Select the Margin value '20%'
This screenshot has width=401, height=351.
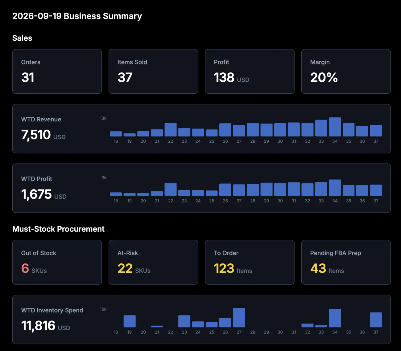(x=324, y=77)
